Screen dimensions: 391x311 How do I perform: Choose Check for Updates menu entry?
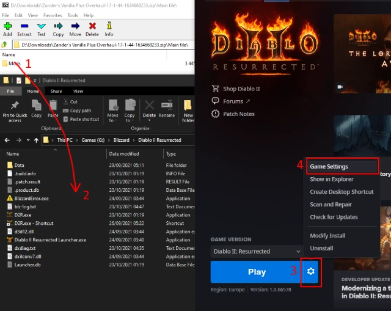coord(334,217)
